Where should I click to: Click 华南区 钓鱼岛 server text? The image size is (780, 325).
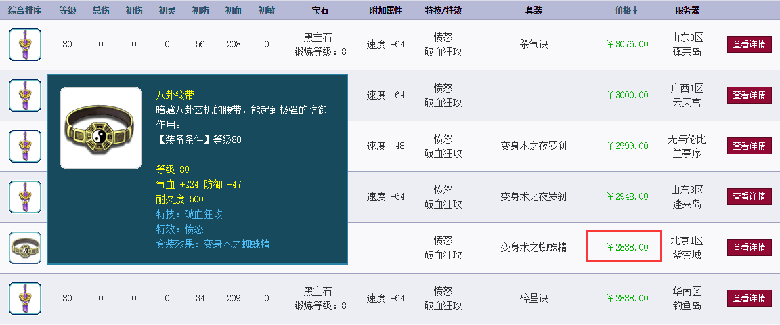687,298
